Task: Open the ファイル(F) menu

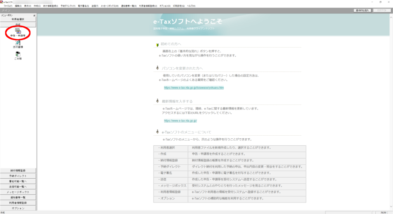Action: point(8,6)
